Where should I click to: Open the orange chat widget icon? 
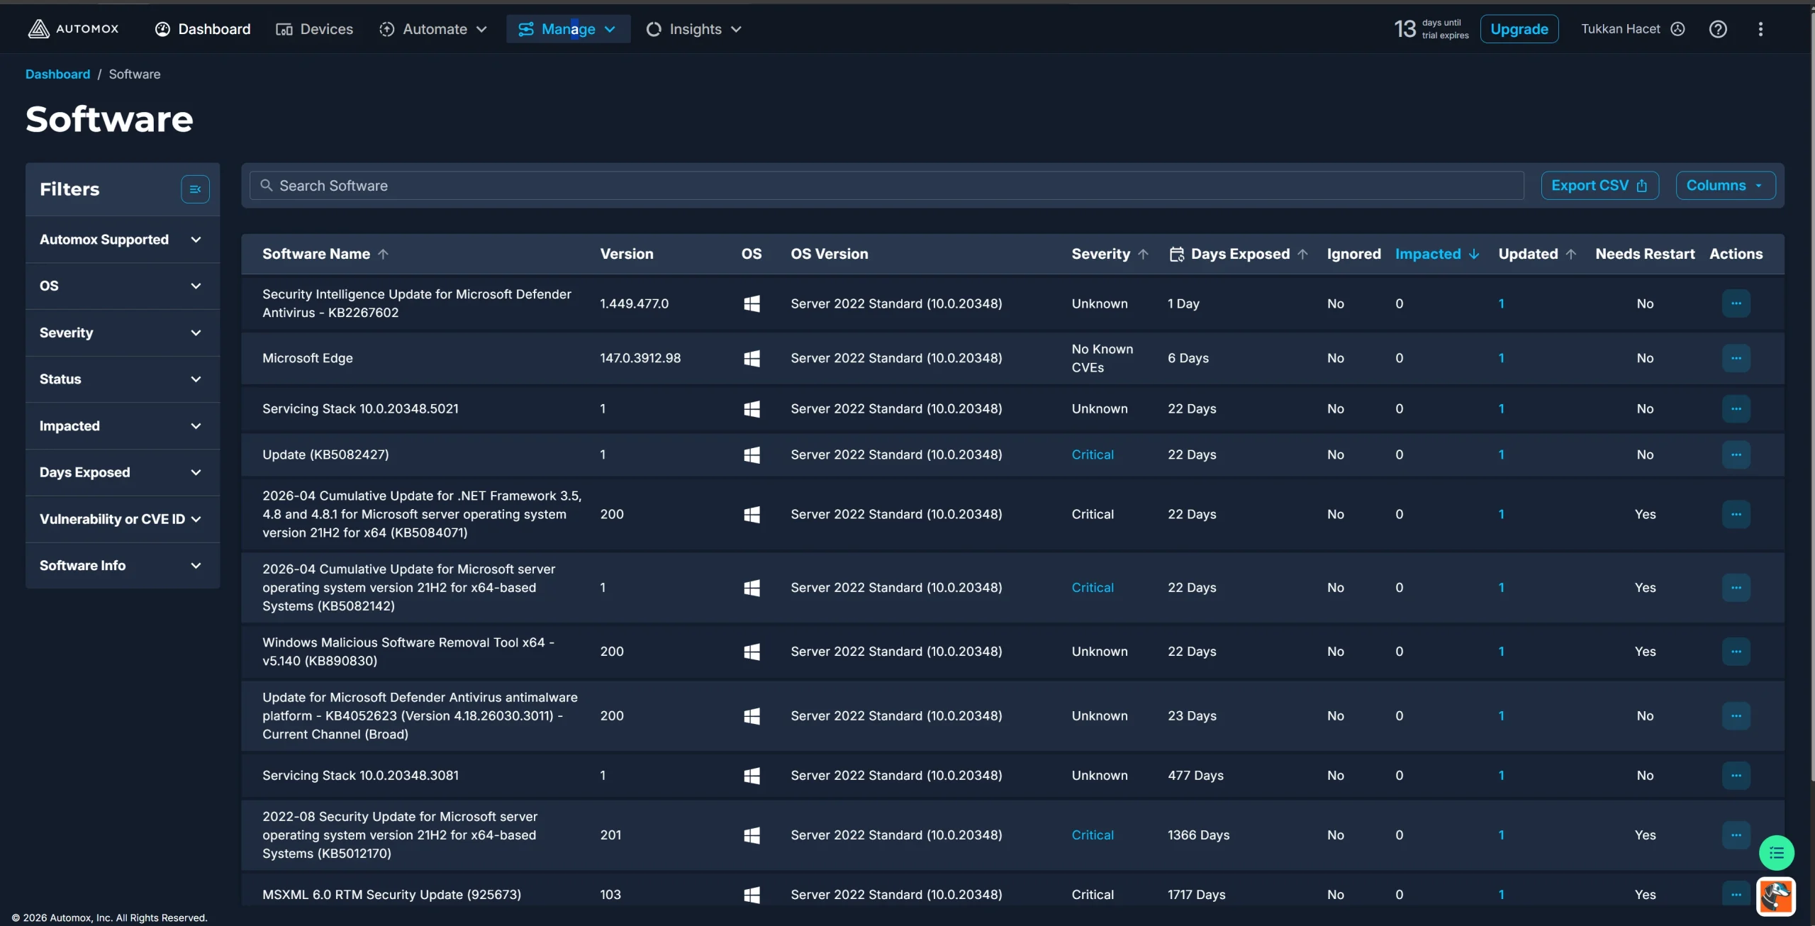[x=1776, y=896]
